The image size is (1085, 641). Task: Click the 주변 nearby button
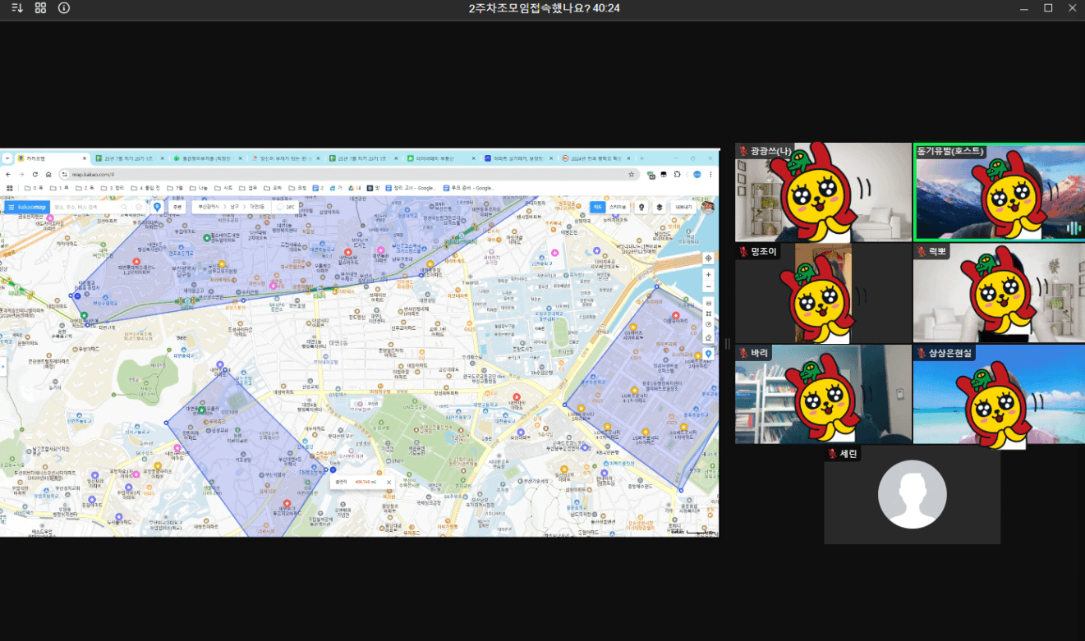[x=177, y=207]
